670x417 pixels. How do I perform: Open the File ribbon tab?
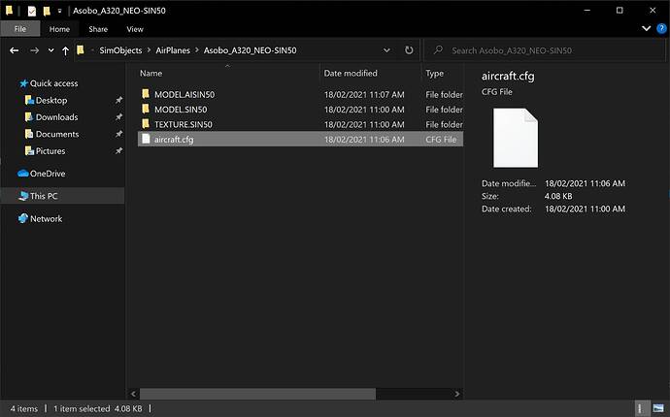click(x=20, y=29)
